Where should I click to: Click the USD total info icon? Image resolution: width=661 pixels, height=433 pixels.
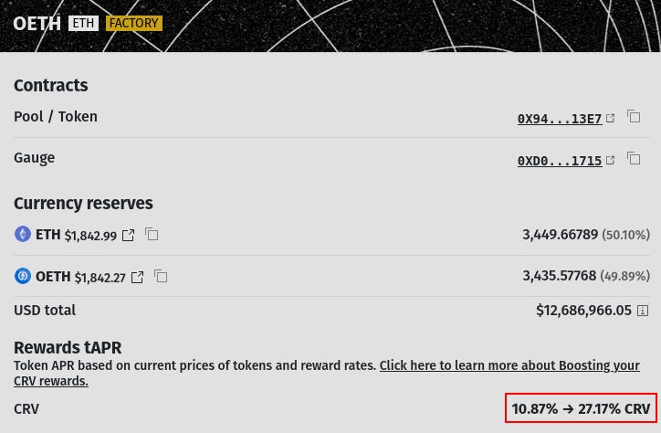[x=643, y=312]
